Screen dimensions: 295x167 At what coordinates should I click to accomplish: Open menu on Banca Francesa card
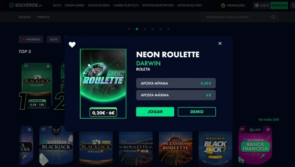268,129
